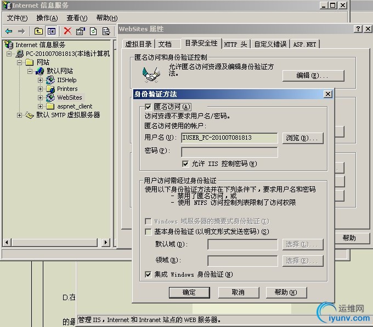This screenshot has height=327, width=373.
Task: Switch to the 自定义错误 tab
Action: tap(270, 44)
